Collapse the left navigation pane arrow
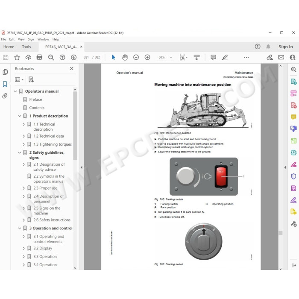Screen dimensions: 299x299 point(82,167)
